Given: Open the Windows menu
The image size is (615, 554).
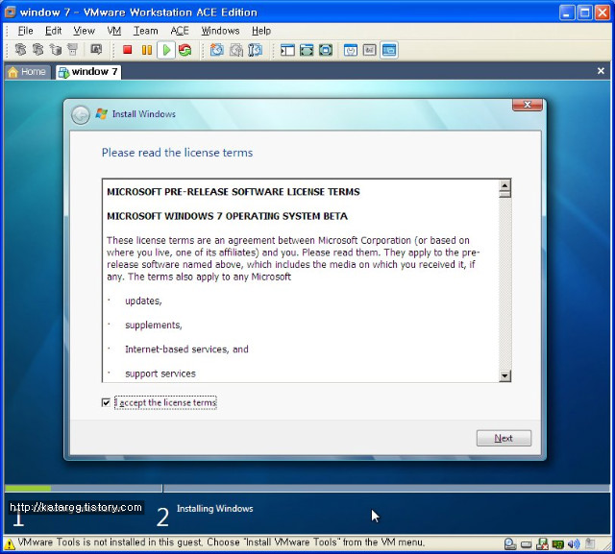Looking at the screenshot, I should [x=220, y=31].
